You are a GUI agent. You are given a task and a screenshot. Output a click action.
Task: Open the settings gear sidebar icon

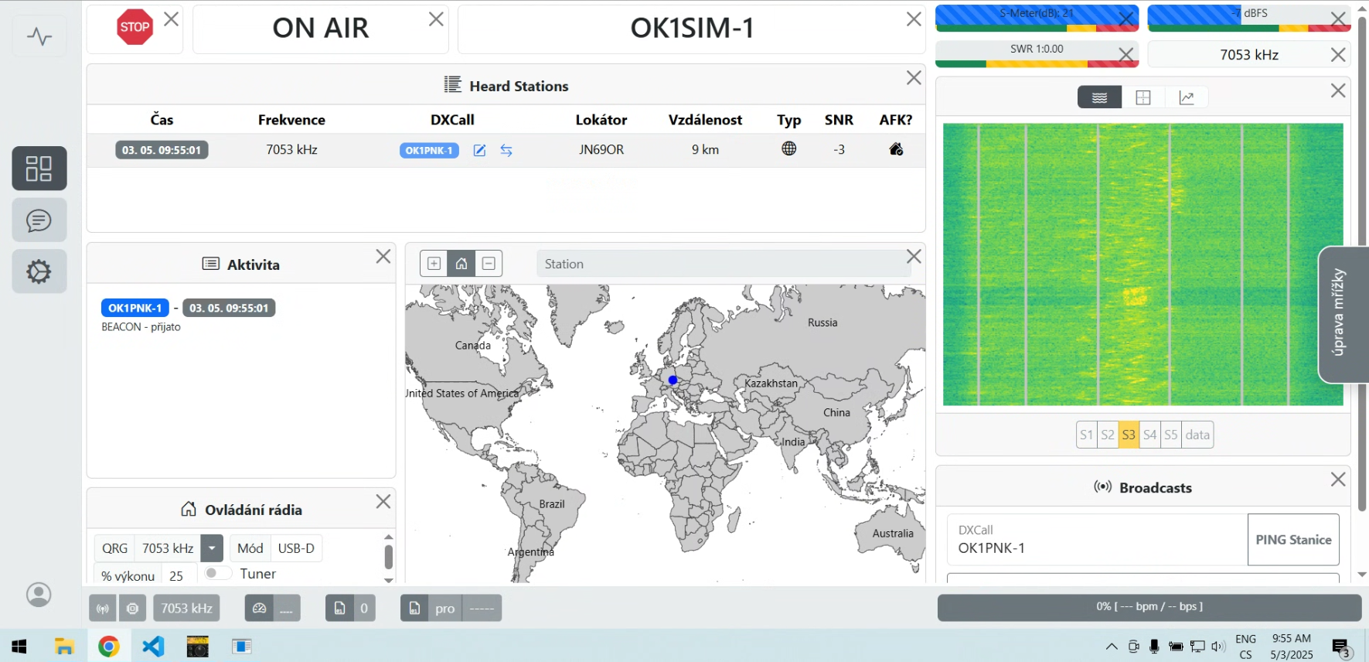39,271
